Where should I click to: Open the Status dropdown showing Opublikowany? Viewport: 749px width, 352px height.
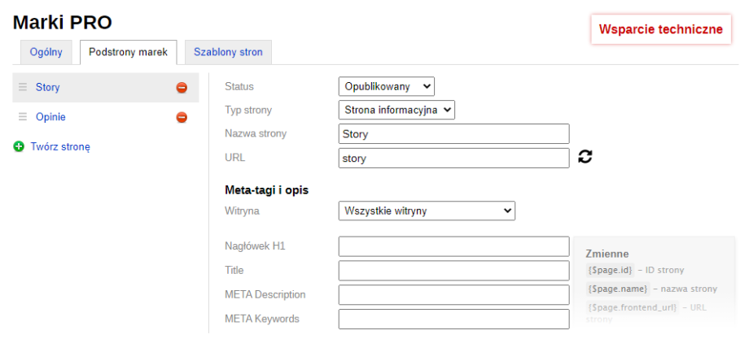point(386,86)
